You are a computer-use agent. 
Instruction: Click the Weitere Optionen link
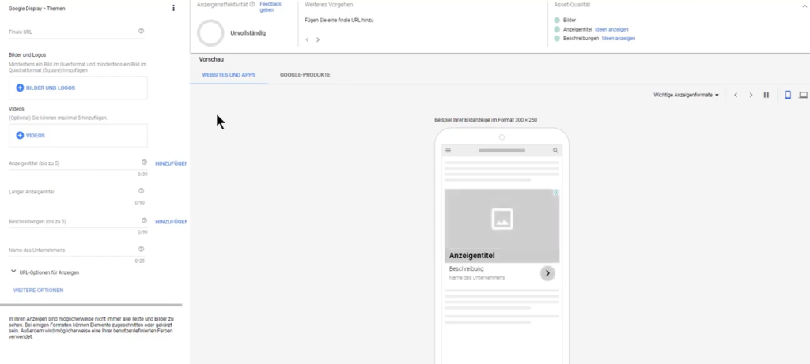coord(38,290)
